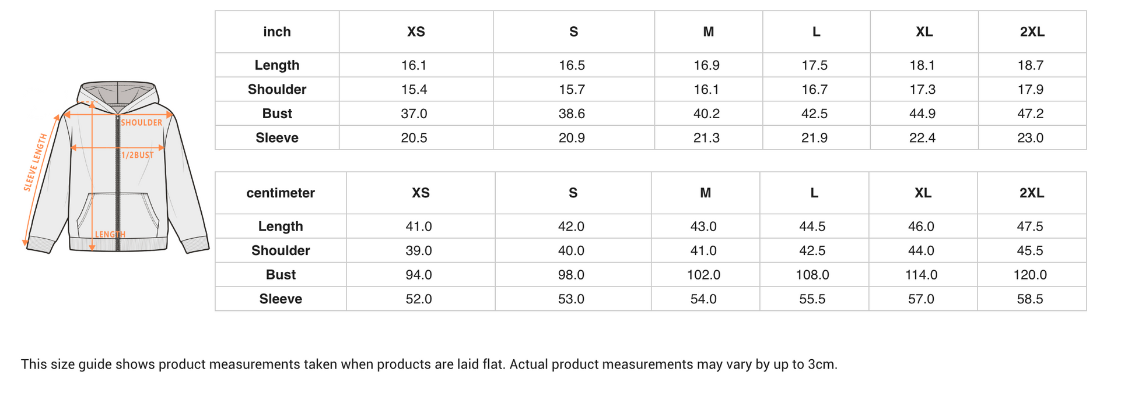This screenshot has height=393, width=1135.
Task: Click the 47.5 length value cell
Action: [1030, 226]
